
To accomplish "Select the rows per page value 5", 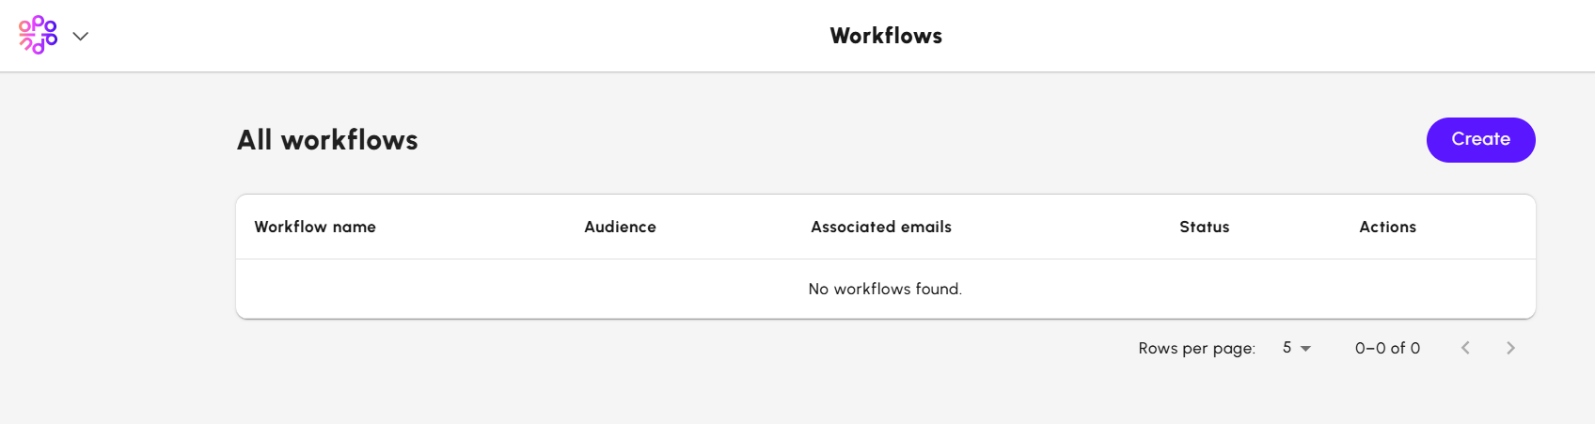I will coord(1287,348).
